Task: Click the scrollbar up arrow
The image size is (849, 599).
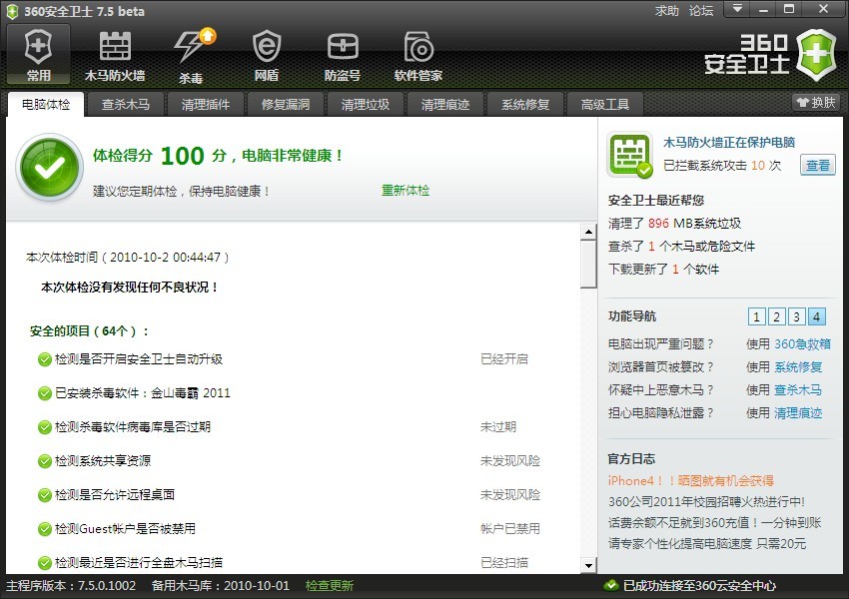Action: coord(588,233)
